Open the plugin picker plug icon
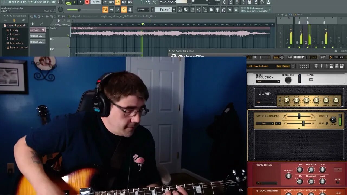347x195 pixels. tap(217, 9)
